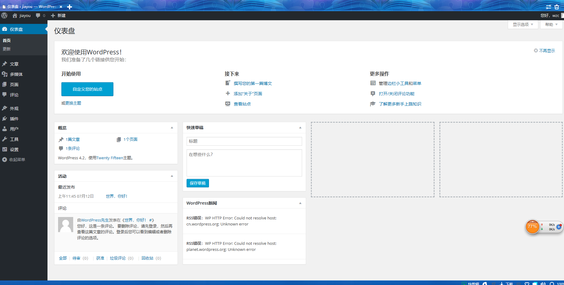Open the 仪表盘 sidebar menu
The height and width of the screenshot is (285, 564).
pos(24,29)
